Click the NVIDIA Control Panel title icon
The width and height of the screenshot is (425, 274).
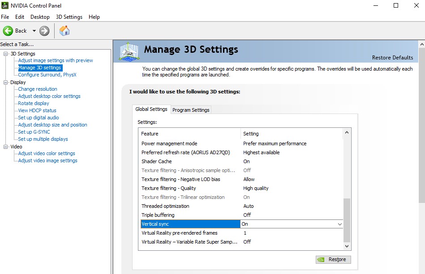[5, 5]
